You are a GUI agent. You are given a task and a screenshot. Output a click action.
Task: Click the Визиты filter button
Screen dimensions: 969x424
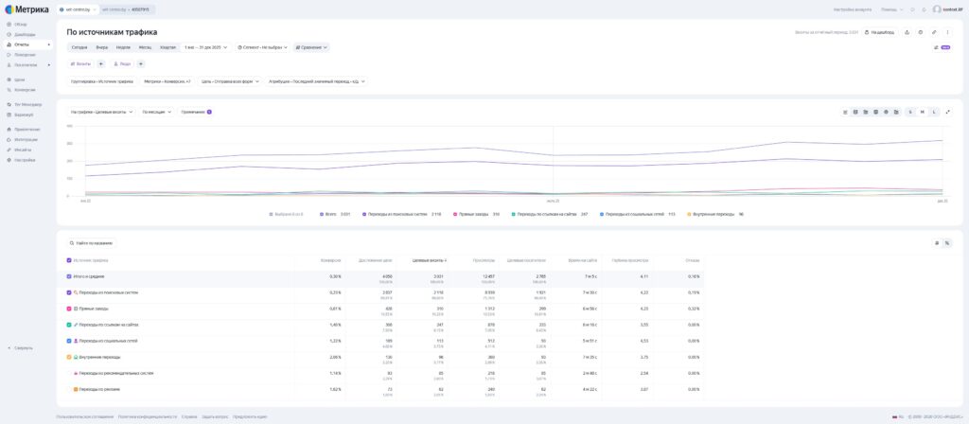[x=80, y=63]
